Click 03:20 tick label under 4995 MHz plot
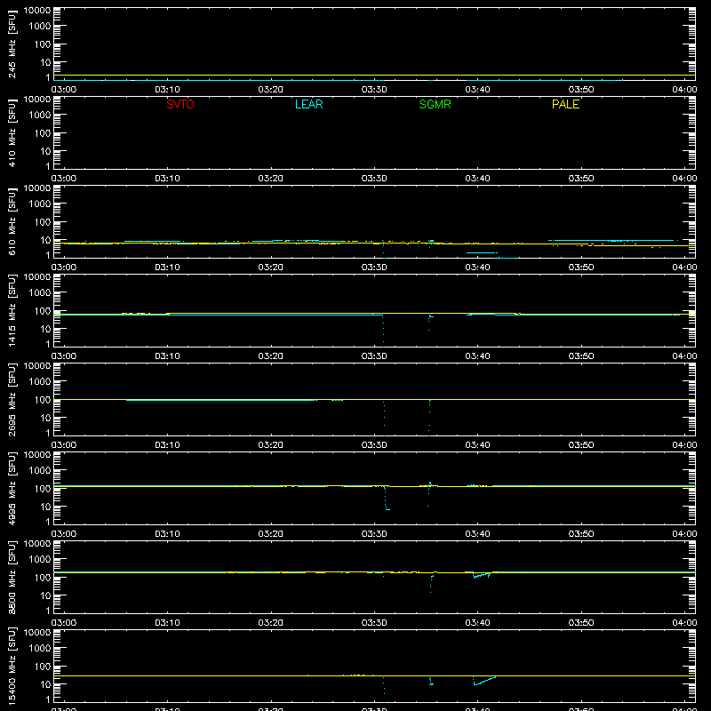 click(x=271, y=534)
